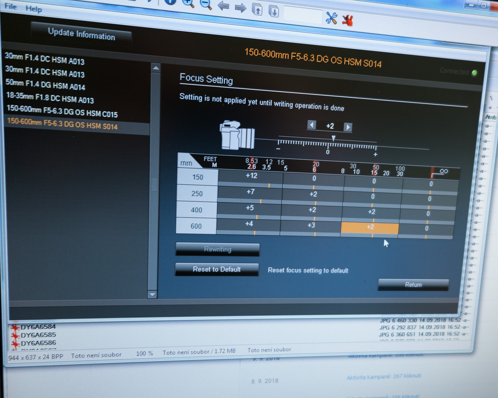The image size is (498, 398).
Task: Open the File menu
Action: coord(11,6)
